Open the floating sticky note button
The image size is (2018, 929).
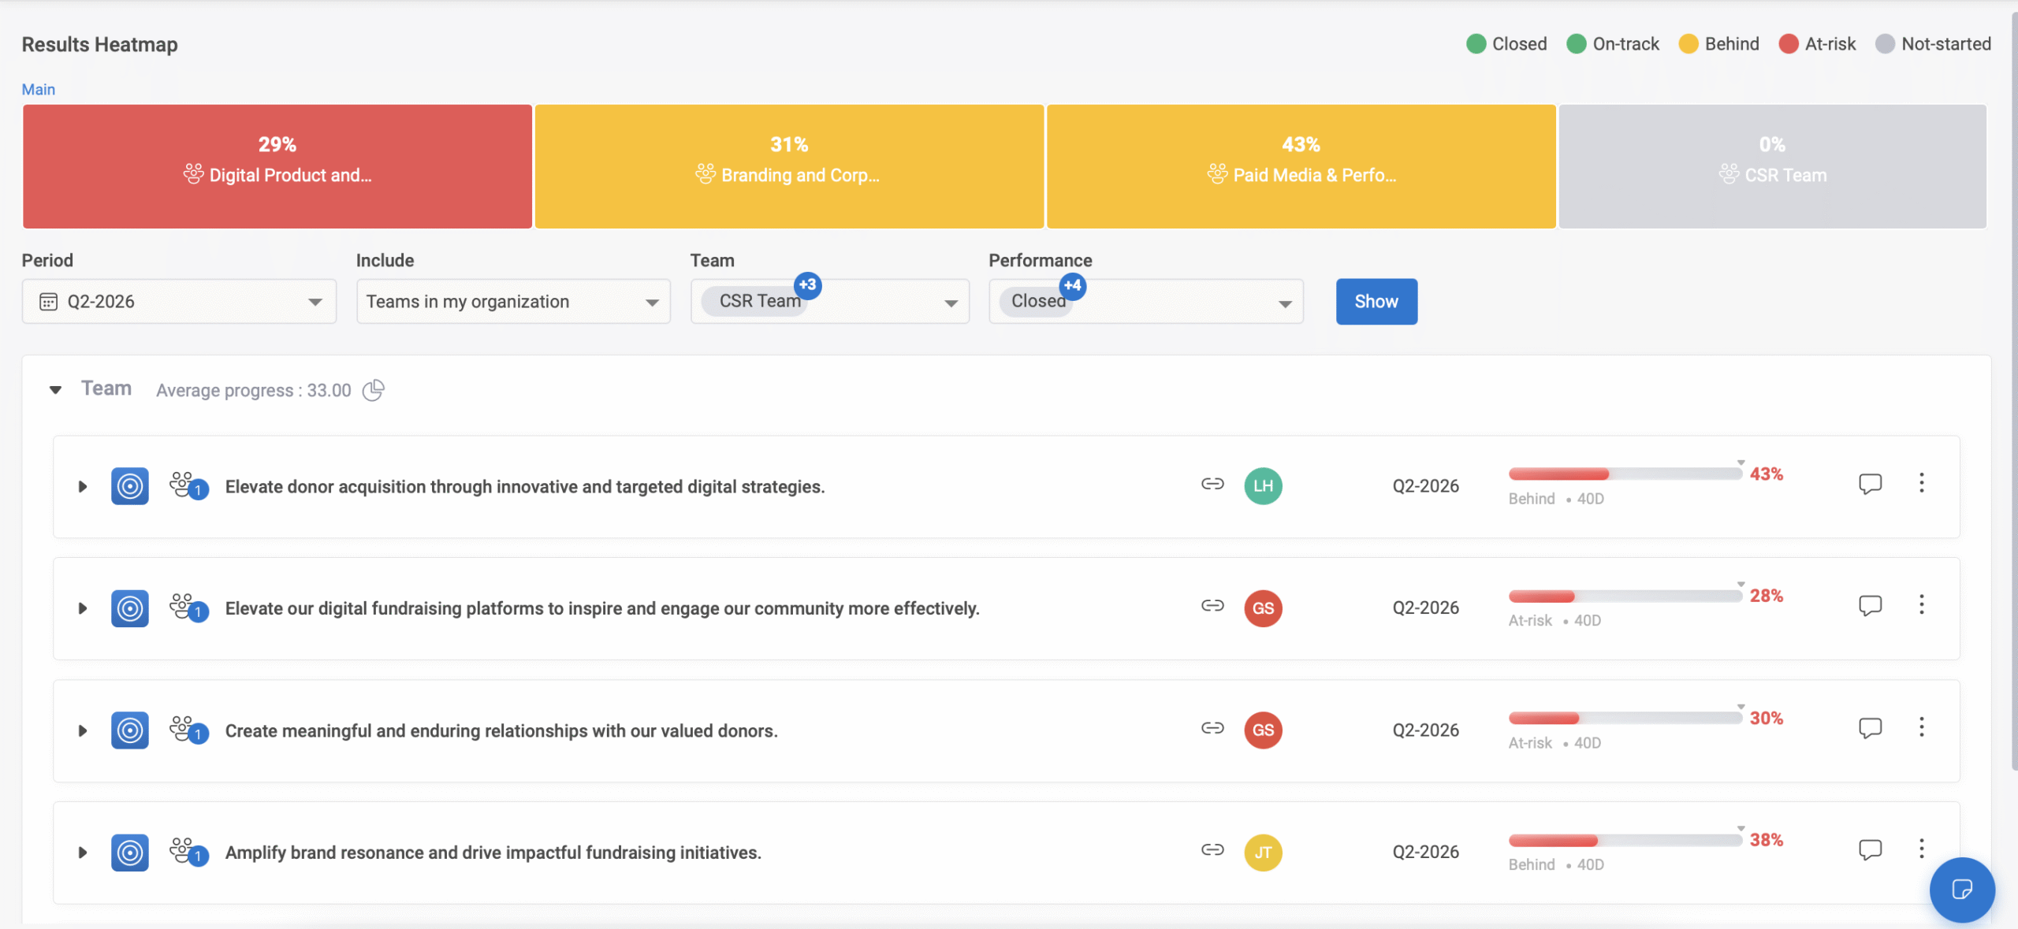1962,890
